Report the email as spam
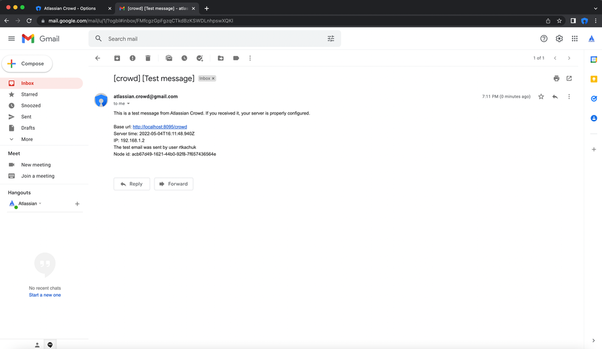602x349 pixels. [133, 58]
